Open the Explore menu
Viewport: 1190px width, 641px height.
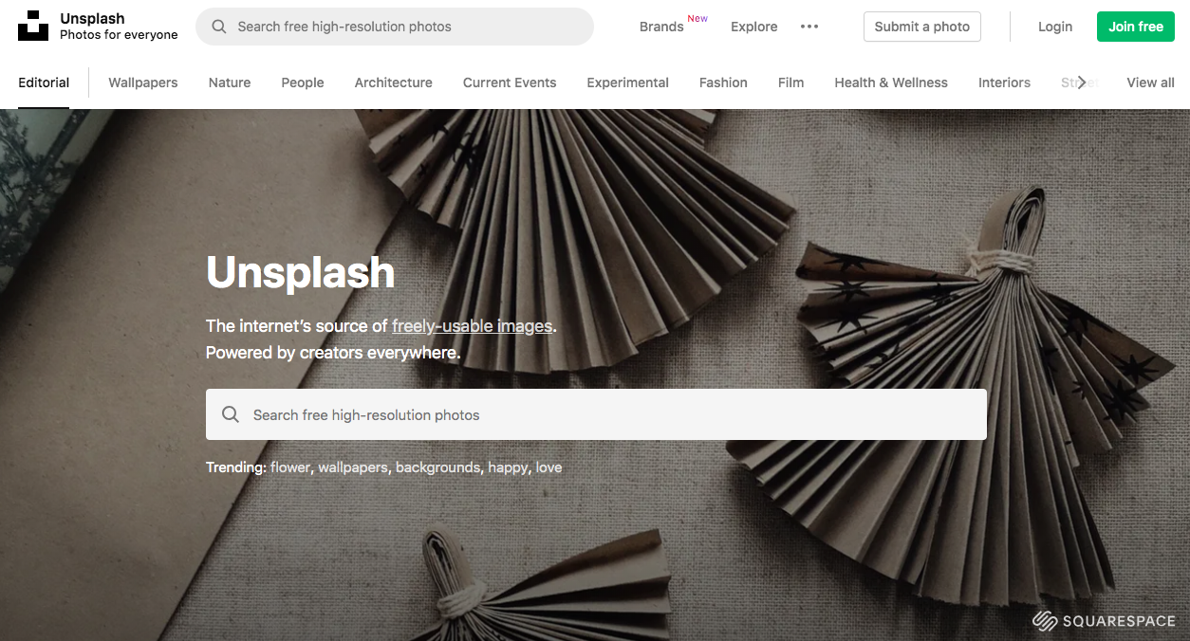[x=754, y=27]
